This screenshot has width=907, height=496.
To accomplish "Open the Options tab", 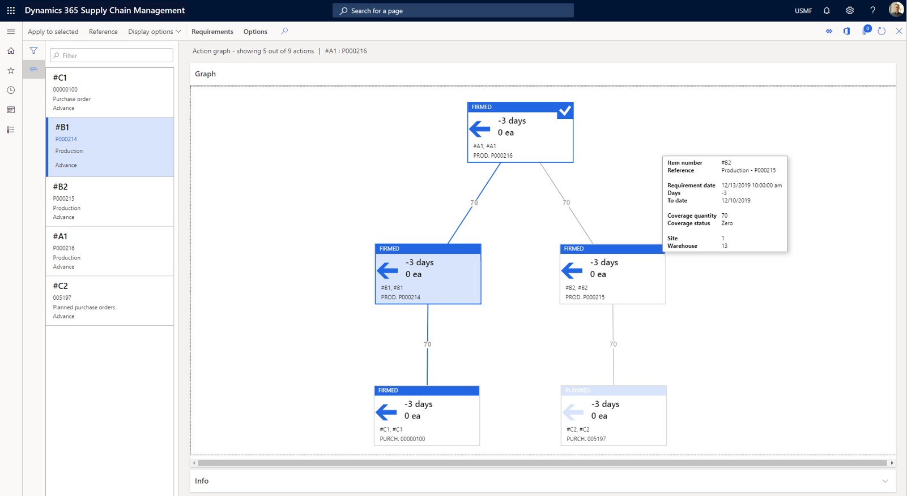I will click(x=256, y=32).
